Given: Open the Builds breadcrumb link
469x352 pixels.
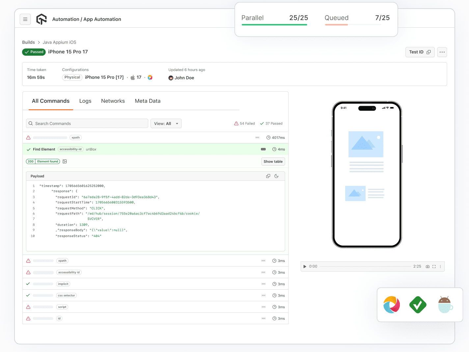Looking at the screenshot, I should pyautogui.click(x=28, y=42).
